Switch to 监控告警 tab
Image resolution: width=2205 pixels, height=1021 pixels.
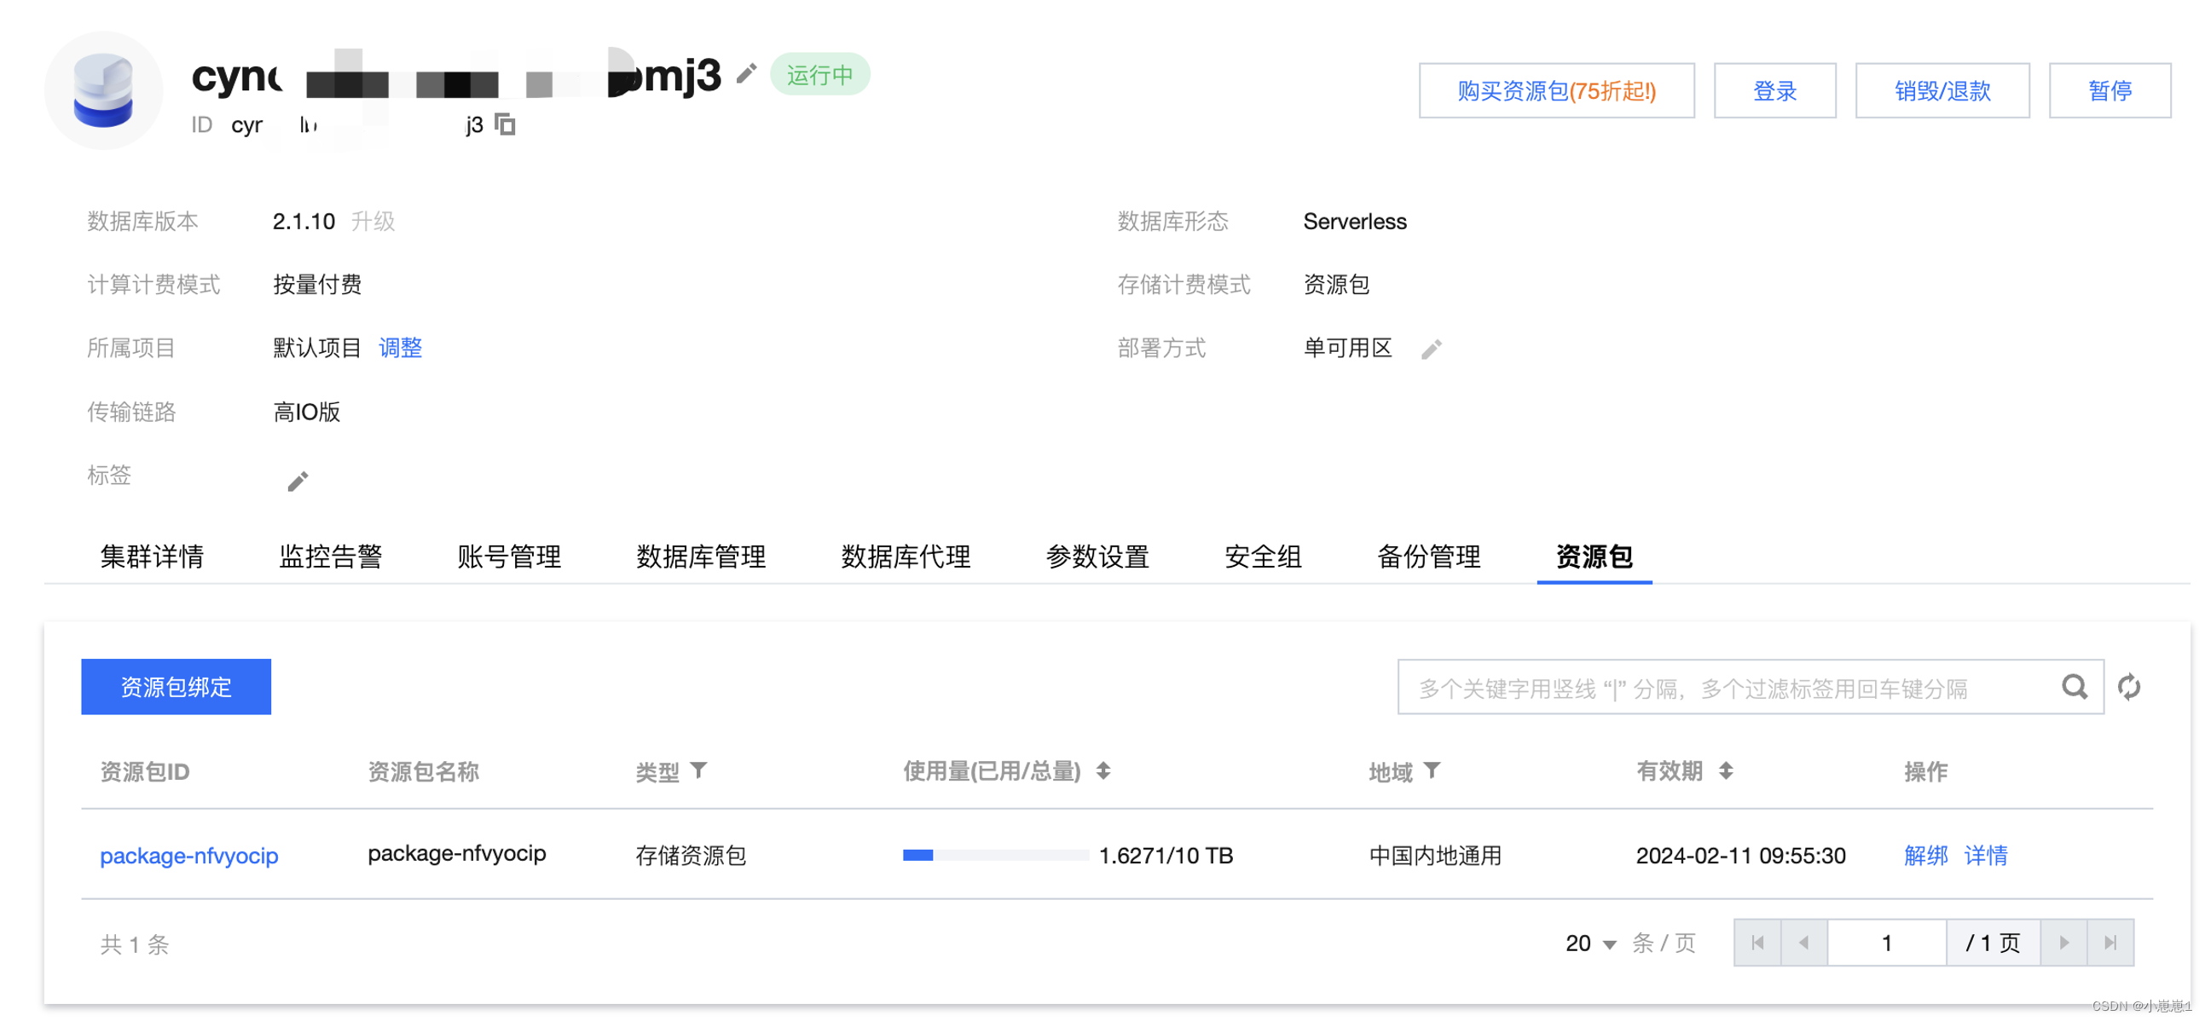[x=330, y=557]
